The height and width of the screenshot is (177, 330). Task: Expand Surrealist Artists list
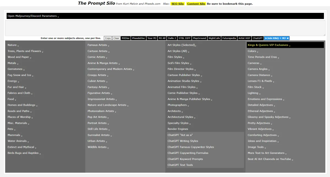(100, 135)
